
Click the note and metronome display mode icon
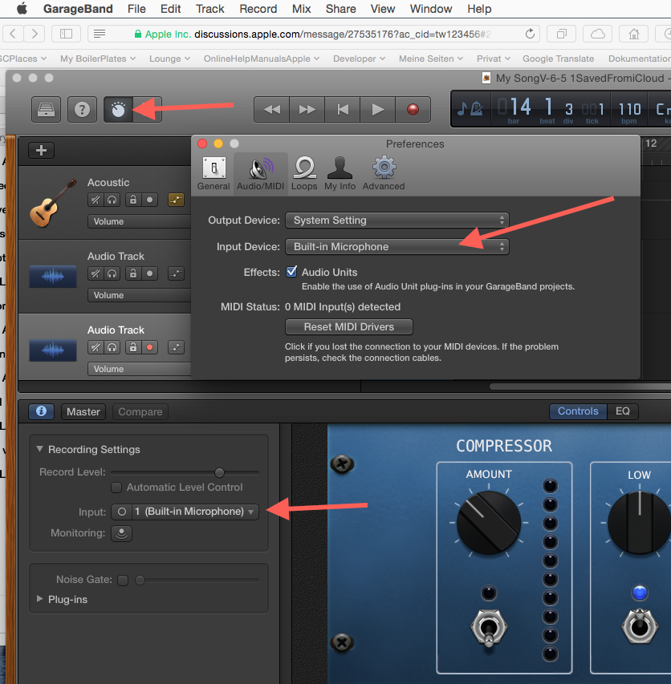coord(470,108)
